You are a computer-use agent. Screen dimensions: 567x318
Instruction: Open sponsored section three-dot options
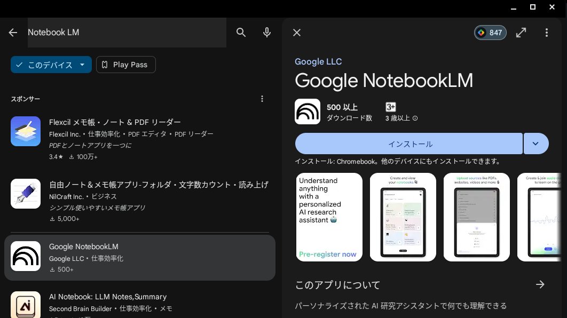(262, 99)
